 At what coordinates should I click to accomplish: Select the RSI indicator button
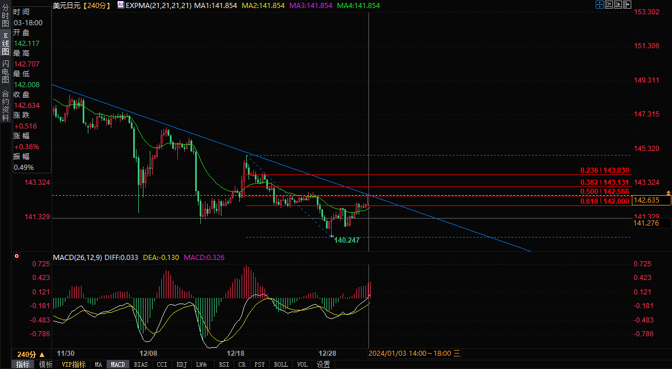[224, 364]
